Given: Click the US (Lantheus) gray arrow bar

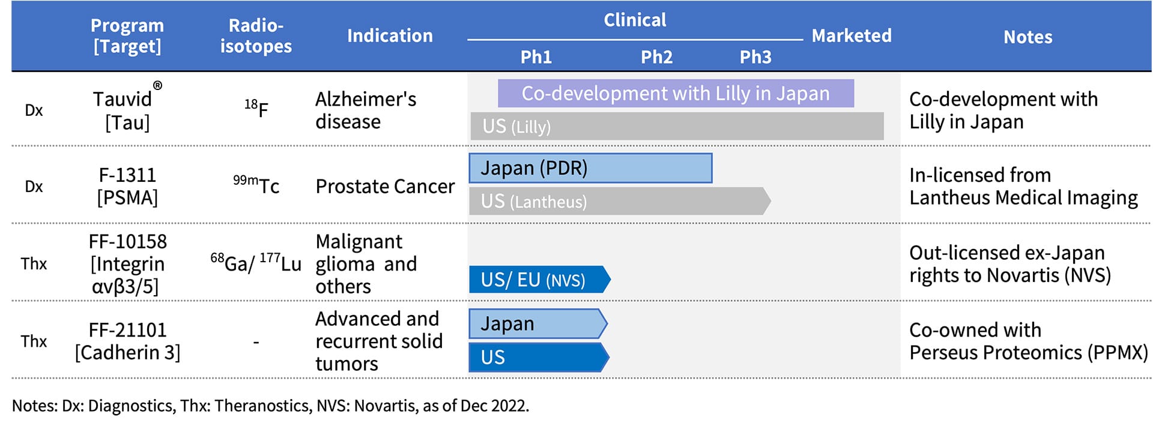Looking at the screenshot, I should click(620, 201).
